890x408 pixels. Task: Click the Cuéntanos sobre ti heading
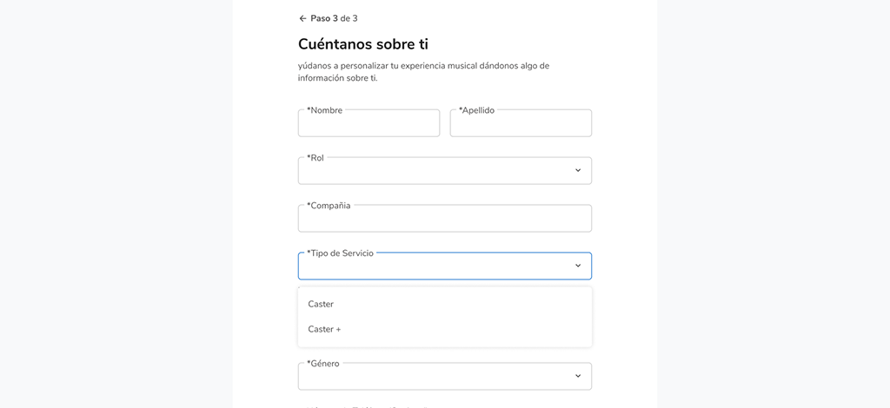click(363, 44)
